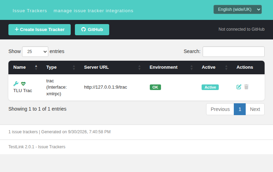Go to Previous page
This screenshot has width=273, height=172.
tap(220, 109)
